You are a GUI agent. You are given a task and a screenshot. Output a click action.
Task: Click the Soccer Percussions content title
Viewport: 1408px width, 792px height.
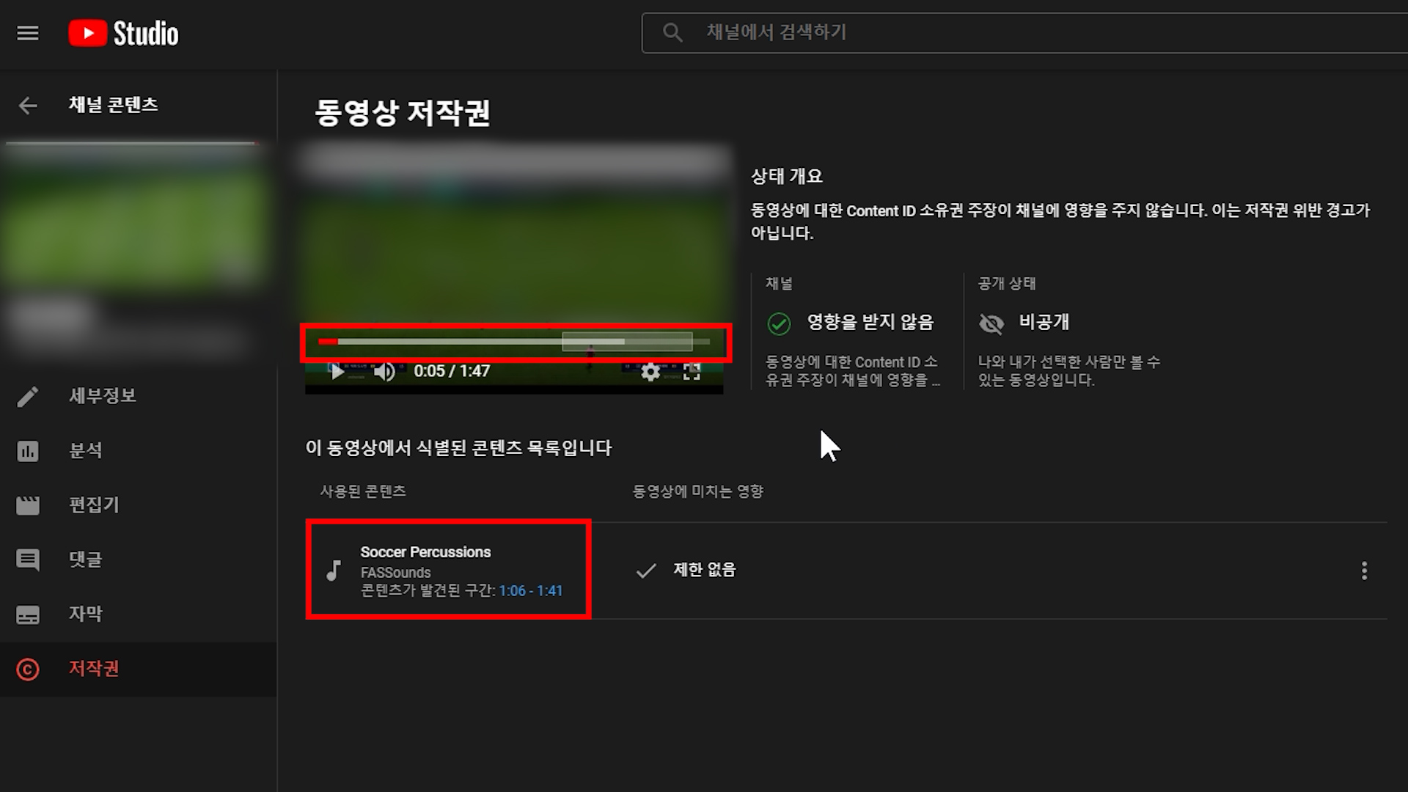pyautogui.click(x=425, y=552)
